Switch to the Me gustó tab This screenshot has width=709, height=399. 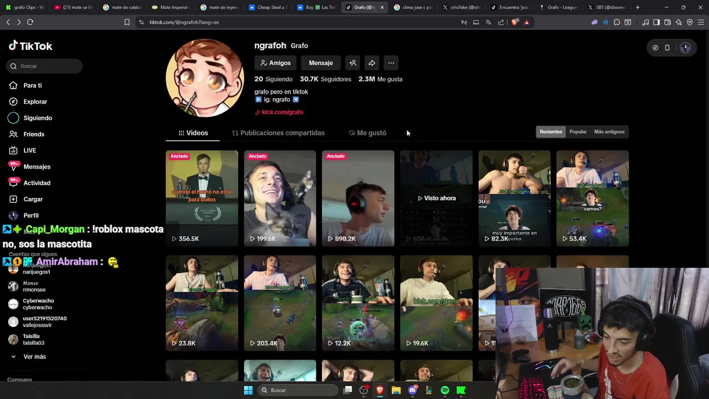[367, 133]
